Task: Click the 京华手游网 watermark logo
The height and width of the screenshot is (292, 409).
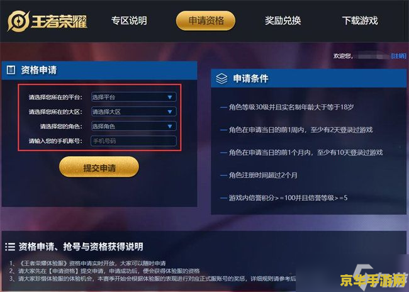Action: [374, 280]
